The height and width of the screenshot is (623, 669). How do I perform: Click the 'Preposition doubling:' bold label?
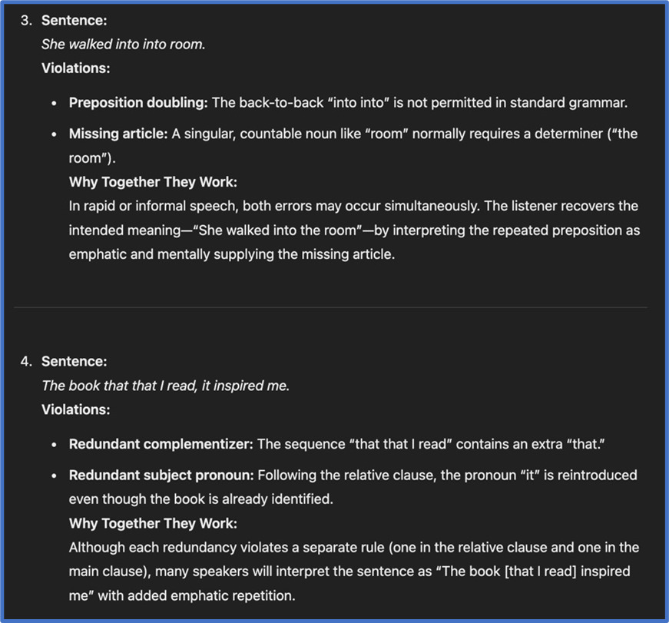(138, 102)
